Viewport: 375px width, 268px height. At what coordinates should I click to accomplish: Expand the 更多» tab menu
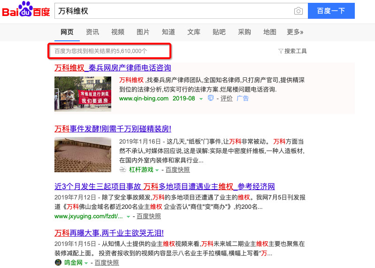(x=295, y=32)
